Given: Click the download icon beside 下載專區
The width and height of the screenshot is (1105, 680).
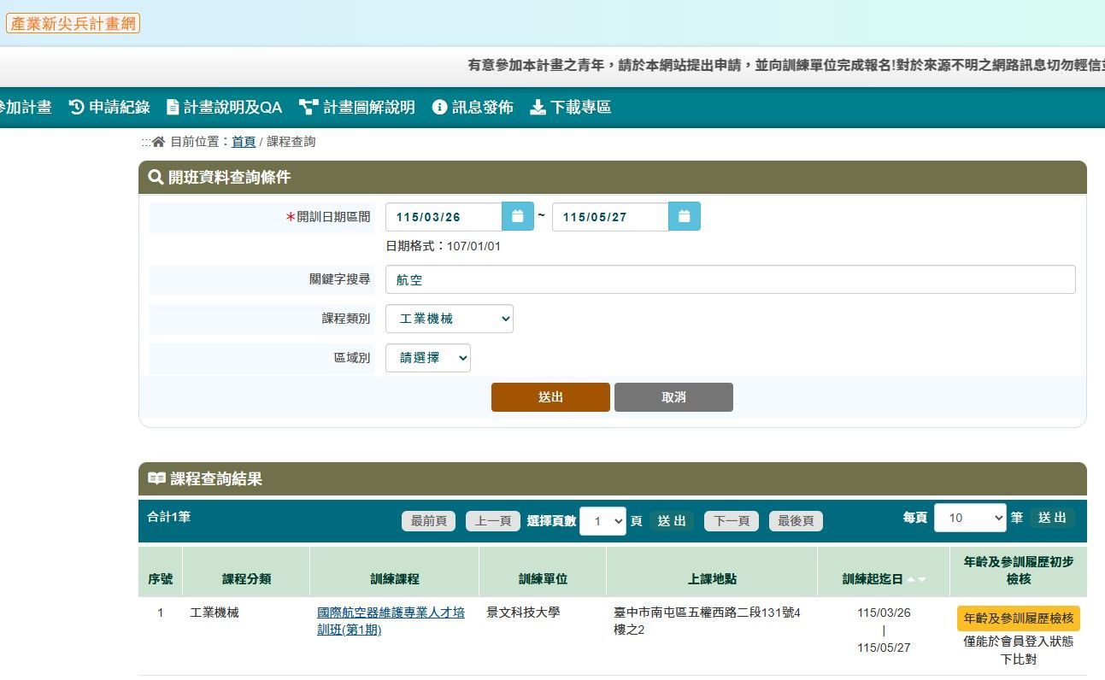Looking at the screenshot, I should tap(538, 107).
